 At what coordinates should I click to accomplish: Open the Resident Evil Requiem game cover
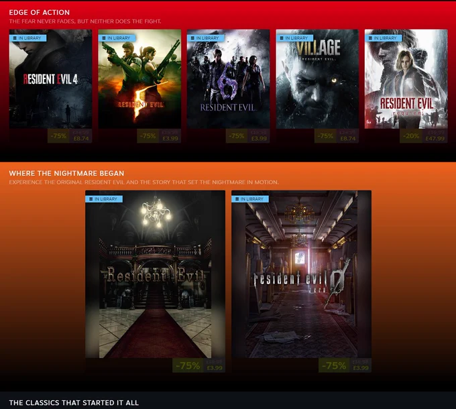406,78
